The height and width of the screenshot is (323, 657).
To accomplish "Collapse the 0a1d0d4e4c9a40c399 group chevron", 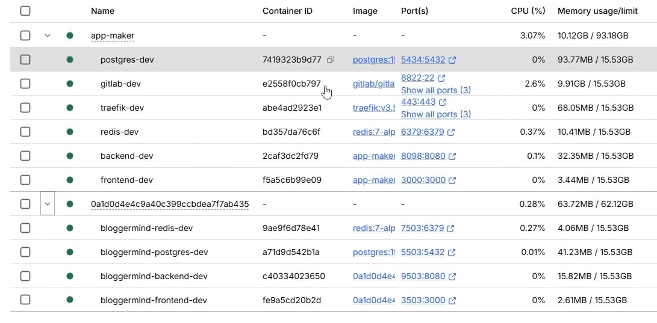I will point(48,204).
